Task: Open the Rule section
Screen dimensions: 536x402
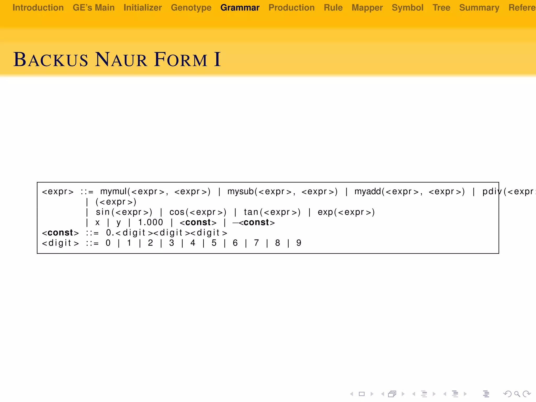Action: (333, 8)
